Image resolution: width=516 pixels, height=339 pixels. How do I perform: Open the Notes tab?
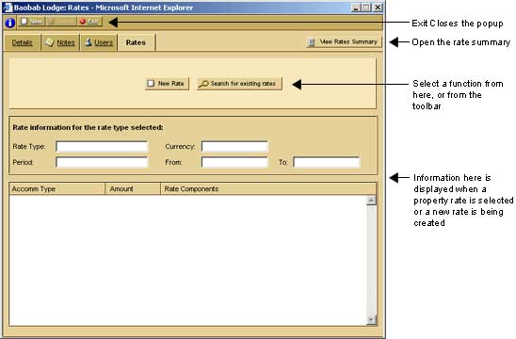coord(60,42)
